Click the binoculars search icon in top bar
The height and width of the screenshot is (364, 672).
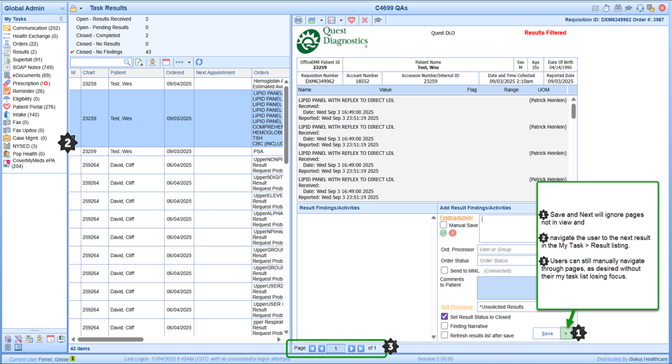[x=618, y=8]
